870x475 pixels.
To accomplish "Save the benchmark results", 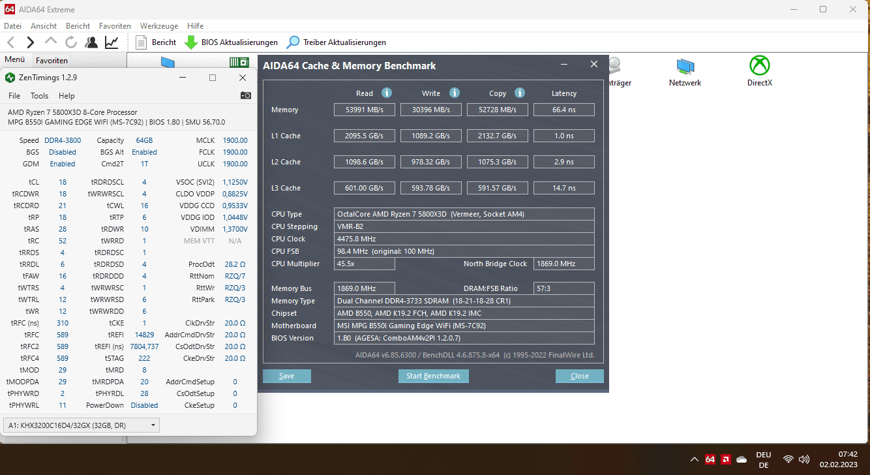I will [x=287, y=376].
